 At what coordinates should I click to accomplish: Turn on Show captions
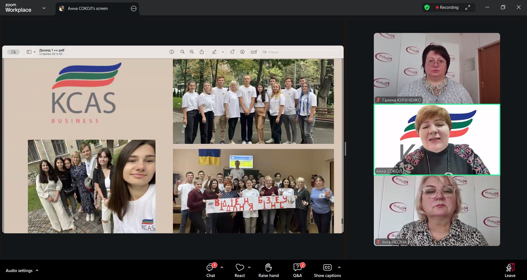click(x=327, y=270)
